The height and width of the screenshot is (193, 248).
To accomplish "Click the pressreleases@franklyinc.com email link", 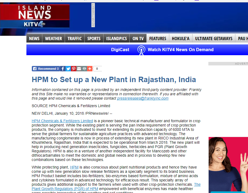I will (143, 99).
